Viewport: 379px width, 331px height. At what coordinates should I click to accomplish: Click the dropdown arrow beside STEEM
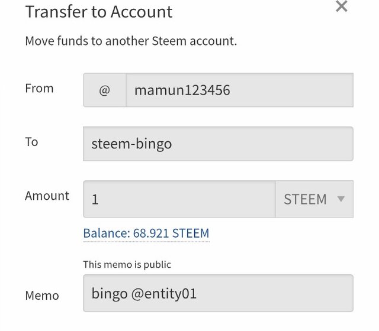click(341, 199)
